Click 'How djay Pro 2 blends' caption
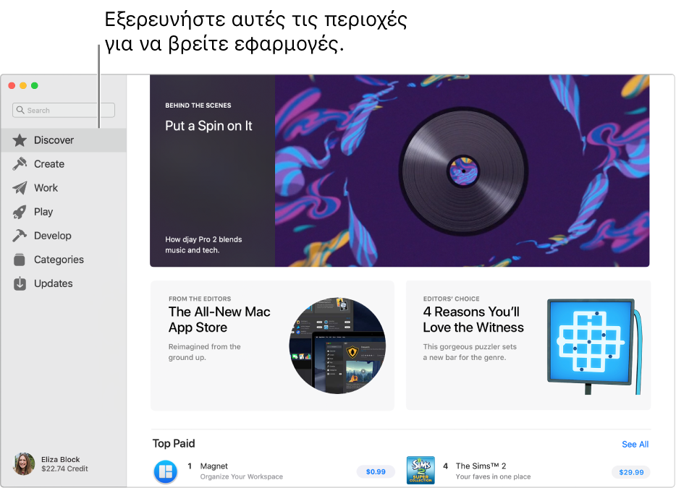Image resolution: width=676 pixels, height=488 pixels. pos(203,239)
